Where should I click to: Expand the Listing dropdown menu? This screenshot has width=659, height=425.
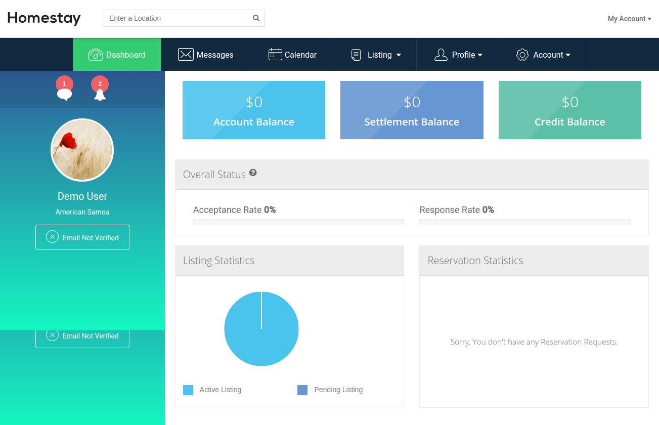click(x=399, y=55)
